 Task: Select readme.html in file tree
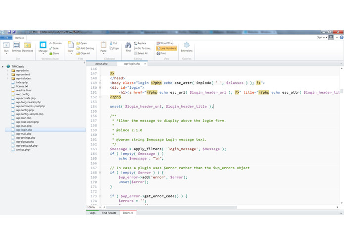pyautogui.click(x=24, y=91)
